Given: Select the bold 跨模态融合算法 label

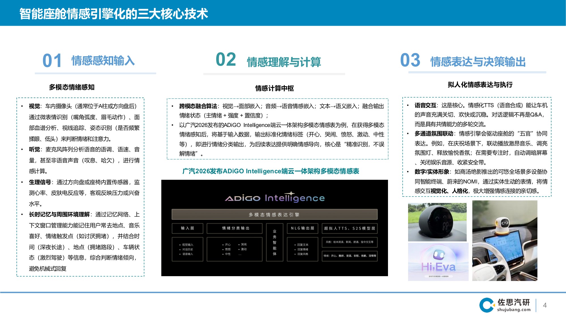Looking at the screenshot, I should (198, 106).
